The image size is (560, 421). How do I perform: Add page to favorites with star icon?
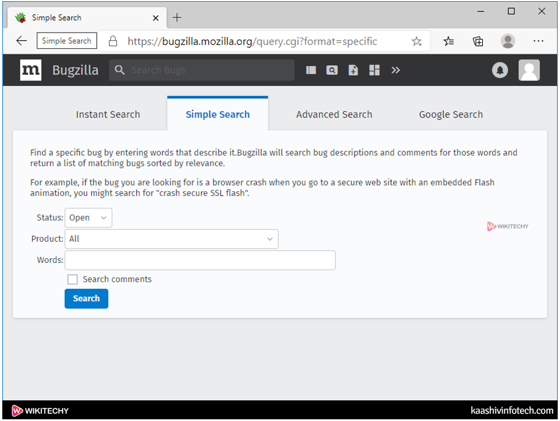tap(416, 41)
